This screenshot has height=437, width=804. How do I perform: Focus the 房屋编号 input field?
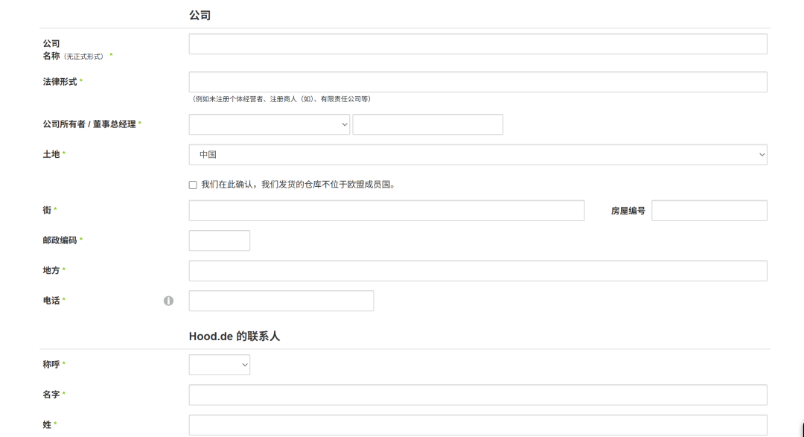[709, 211]
